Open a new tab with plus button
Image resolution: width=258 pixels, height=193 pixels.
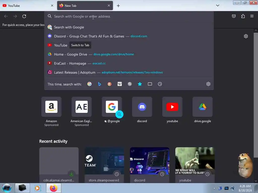click(x=118, y=6)
